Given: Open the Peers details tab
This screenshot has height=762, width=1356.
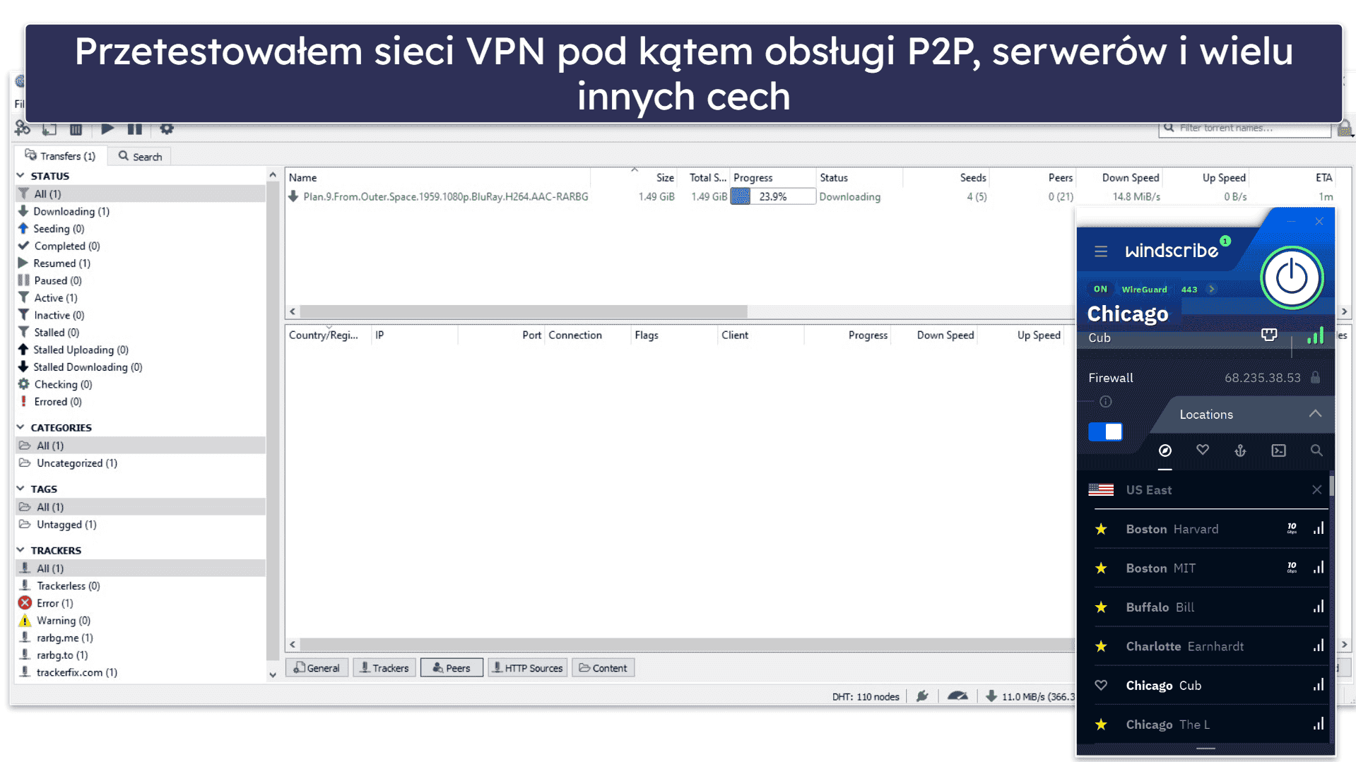Looking at the screenshot, I should click(452, 668).
